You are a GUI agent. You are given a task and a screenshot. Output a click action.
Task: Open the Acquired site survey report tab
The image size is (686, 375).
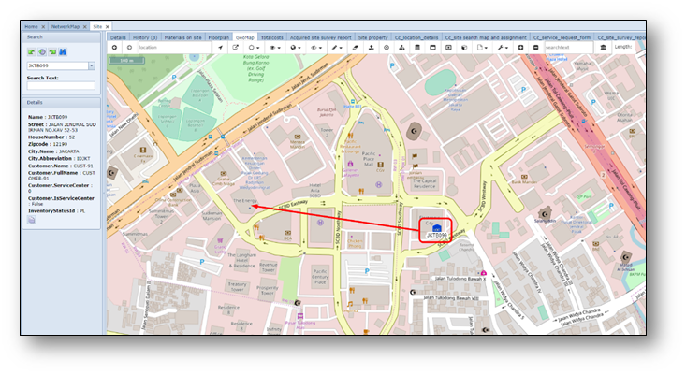[x=320, y=37]
